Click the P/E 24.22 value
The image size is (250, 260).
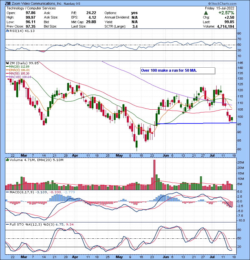[x=91, y=13]
